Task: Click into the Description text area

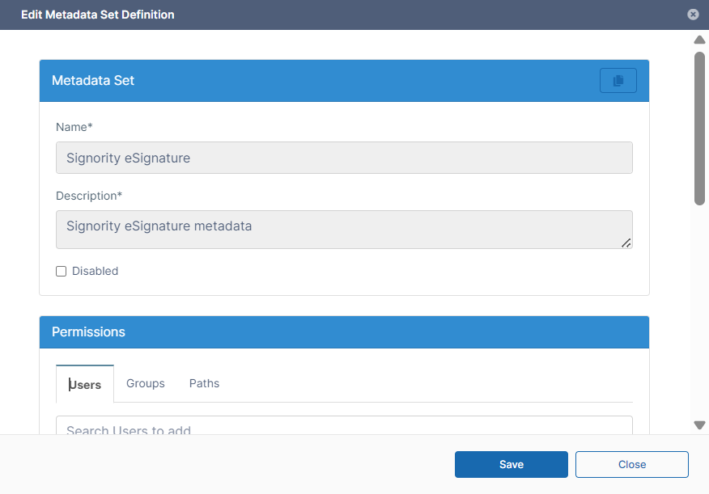Action: [344, 230]
